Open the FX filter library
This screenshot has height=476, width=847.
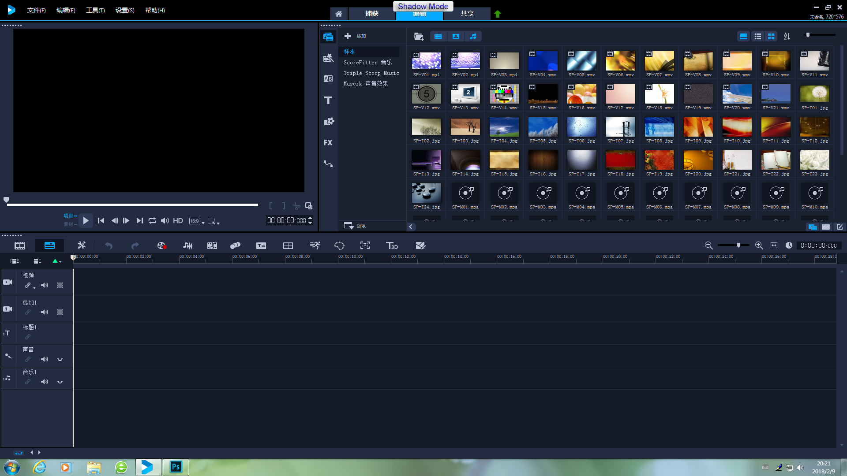pyautogui.click(x=328, y=143)
